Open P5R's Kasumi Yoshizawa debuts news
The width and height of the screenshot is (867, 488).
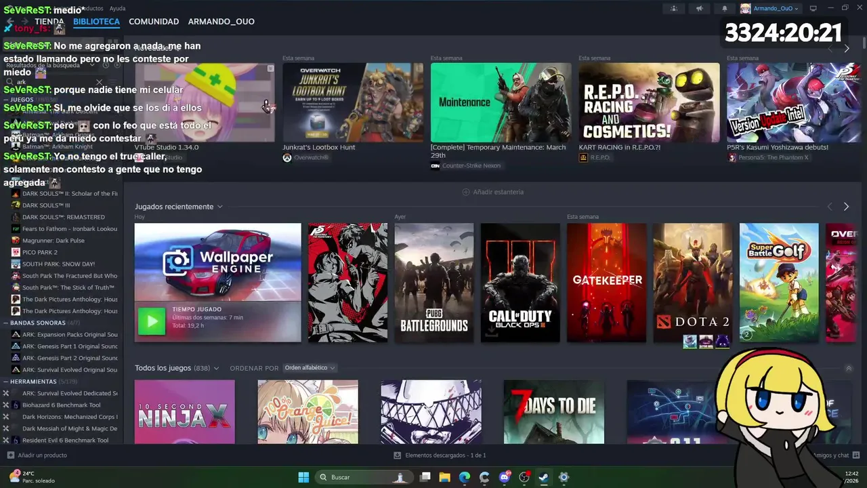(793, 102)
